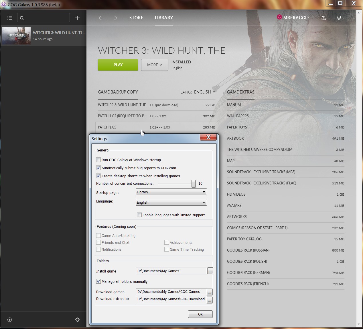363x329 pixels.
Task: Click the plus icon to add a game
Action: tap(77, 18)
